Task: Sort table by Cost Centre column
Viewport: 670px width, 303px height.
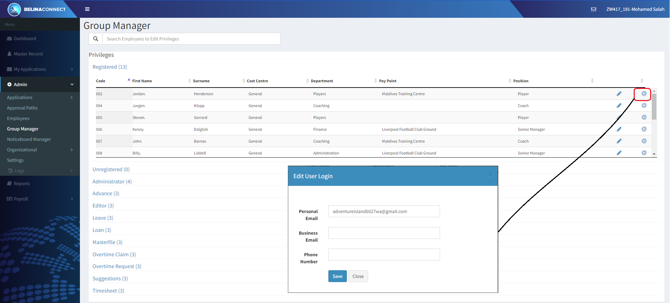Action: click(x=258, y=81)
